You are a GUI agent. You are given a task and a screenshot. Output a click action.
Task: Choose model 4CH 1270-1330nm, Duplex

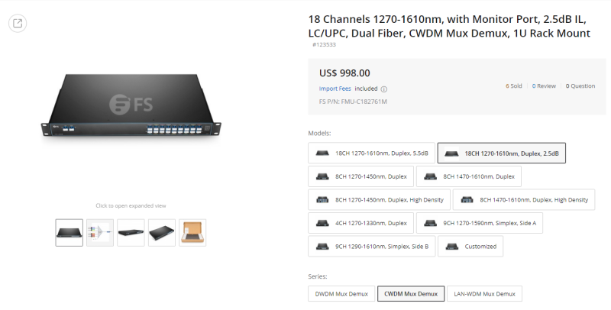click(360, 223)
